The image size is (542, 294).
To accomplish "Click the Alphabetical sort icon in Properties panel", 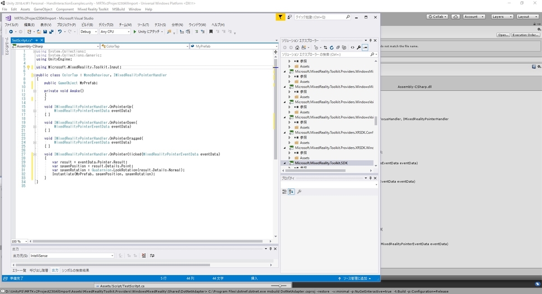I will pos(291,192).
